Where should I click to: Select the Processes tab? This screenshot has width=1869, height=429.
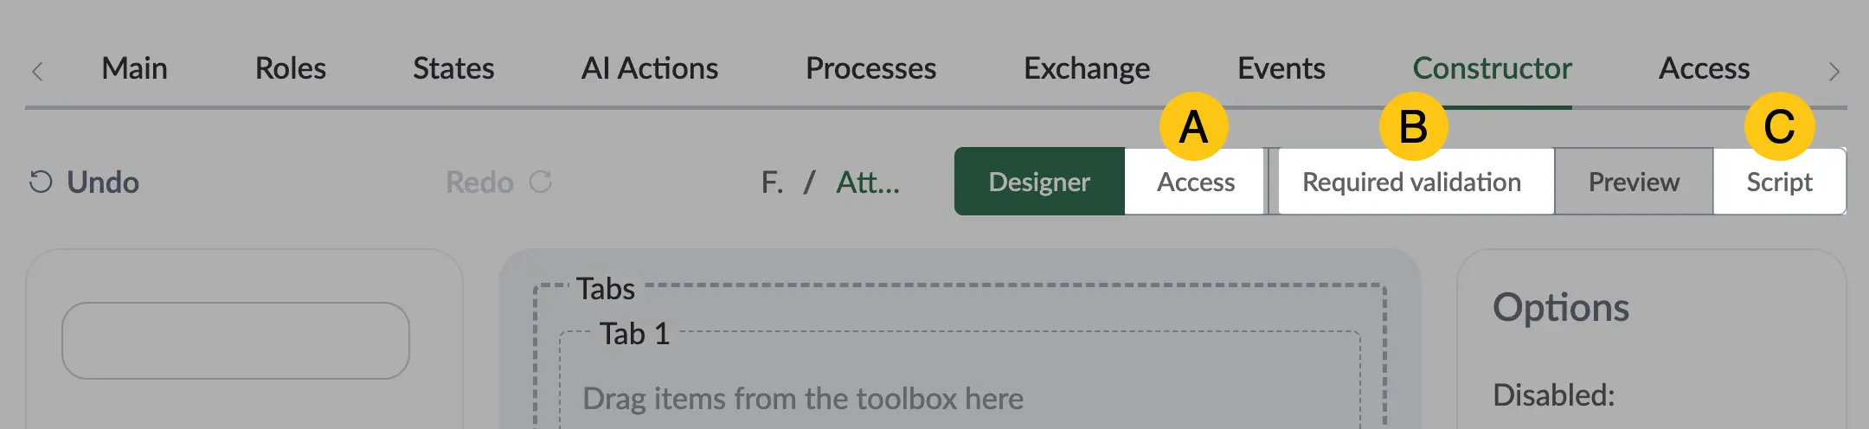tap(870, 68)
